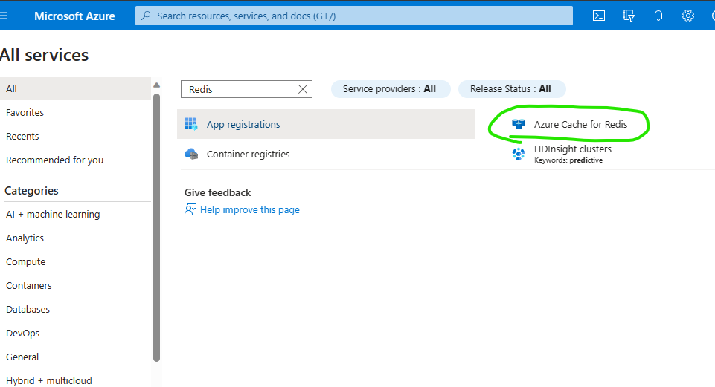Click the Azure Cache for Redis icon

(x=519, y=124)
